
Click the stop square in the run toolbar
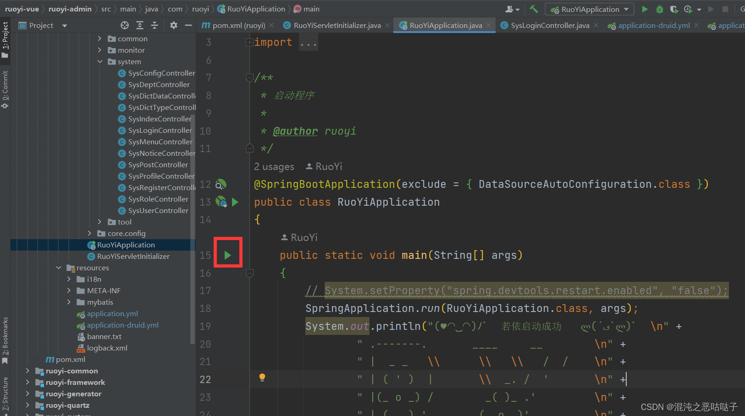pos(725,9)
